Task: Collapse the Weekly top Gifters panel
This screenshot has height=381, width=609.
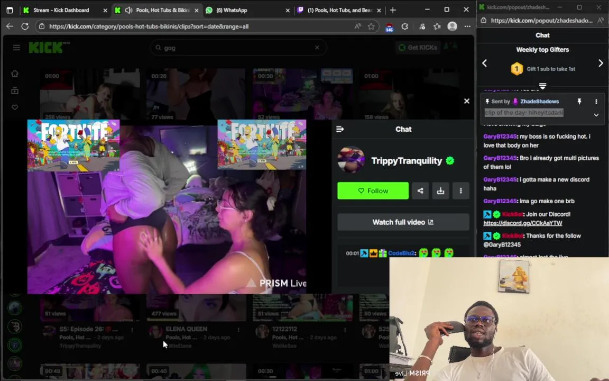Action: click(x=542, y=86)
